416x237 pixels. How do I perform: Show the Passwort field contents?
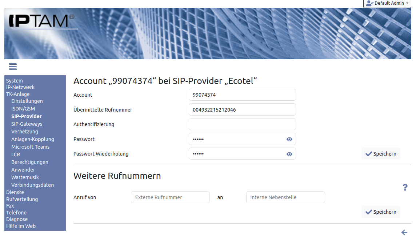tap(289, 139)
